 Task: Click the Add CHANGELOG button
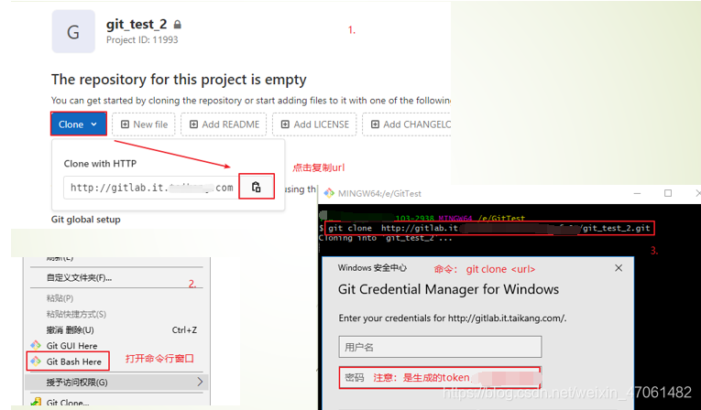[407, 124]
